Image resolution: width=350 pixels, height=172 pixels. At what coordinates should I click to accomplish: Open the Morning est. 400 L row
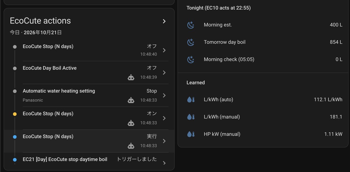click(265, 25)
